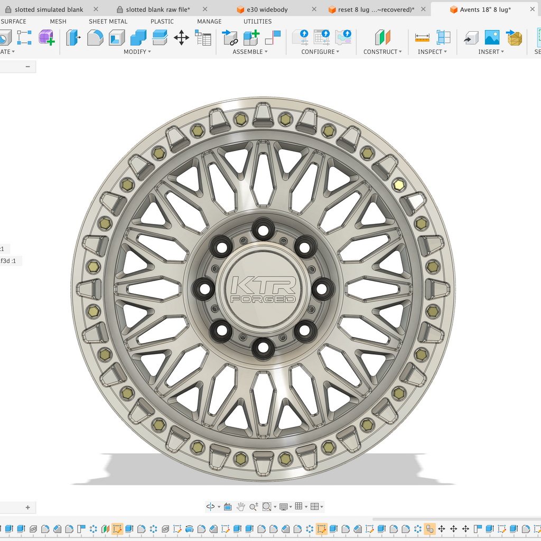Expand the INSERT dropdown menu
Screen dimensions: 541x541
click(x=491, y=52)
